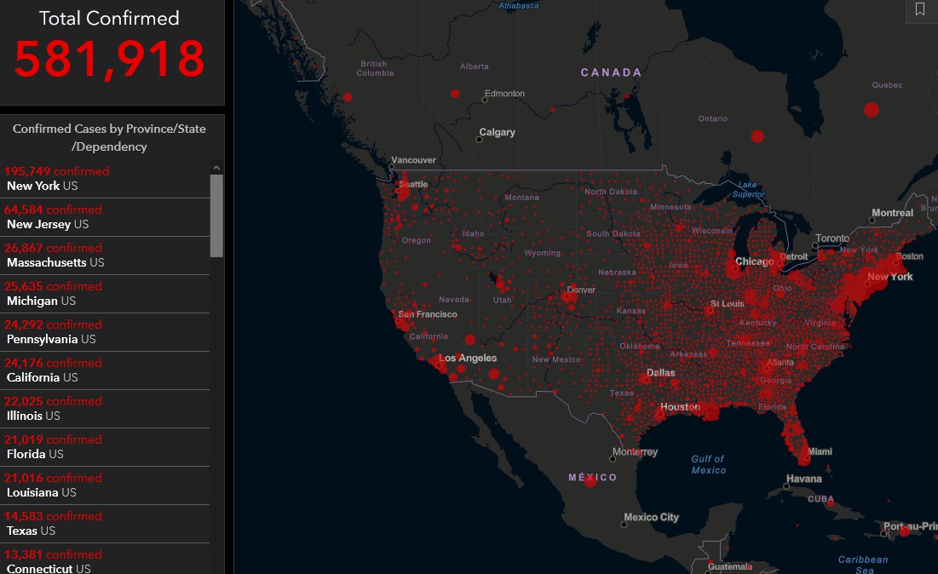Click the Detroit label on the map
938x574 pixels.
pos(794,256)
